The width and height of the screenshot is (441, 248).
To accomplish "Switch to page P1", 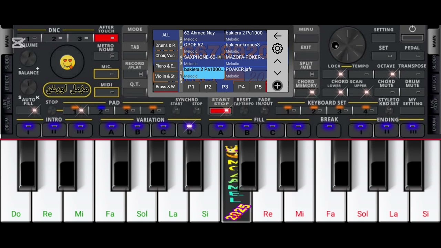I will pyautogui.click(x=191, y=87).
